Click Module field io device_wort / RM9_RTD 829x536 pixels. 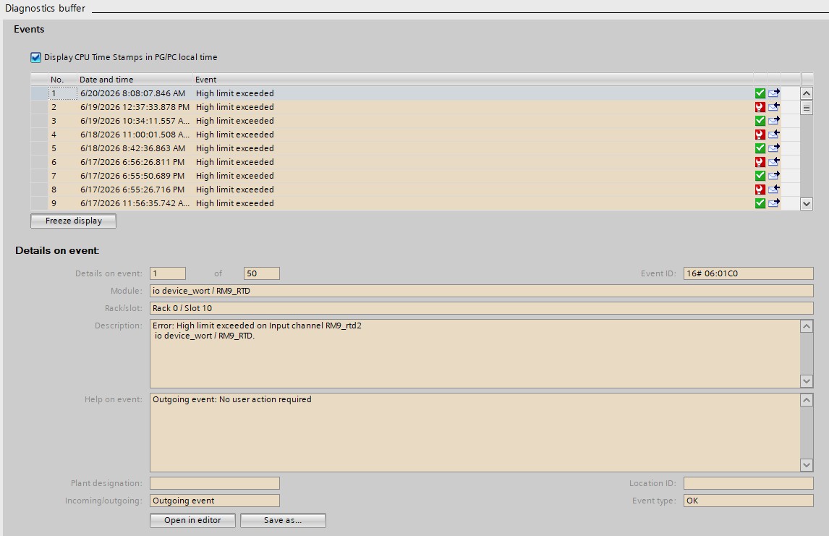click(481, 291)
